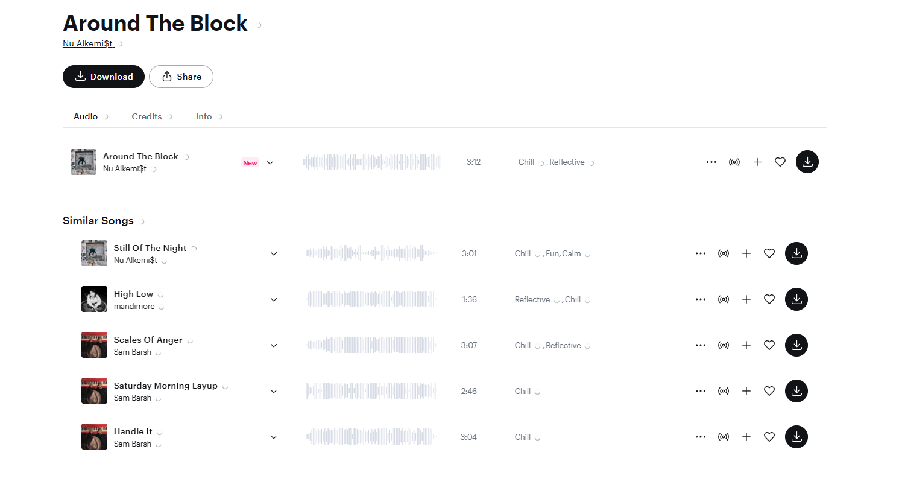Image resolution: width=902 pixels, height=493 pixels.
Task: Open more options for Around The Block
Action: pyautogui.click(x=711, y=162)
